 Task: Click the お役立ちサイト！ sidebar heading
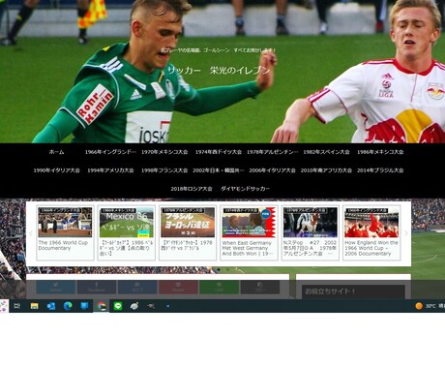click(330, 291)
